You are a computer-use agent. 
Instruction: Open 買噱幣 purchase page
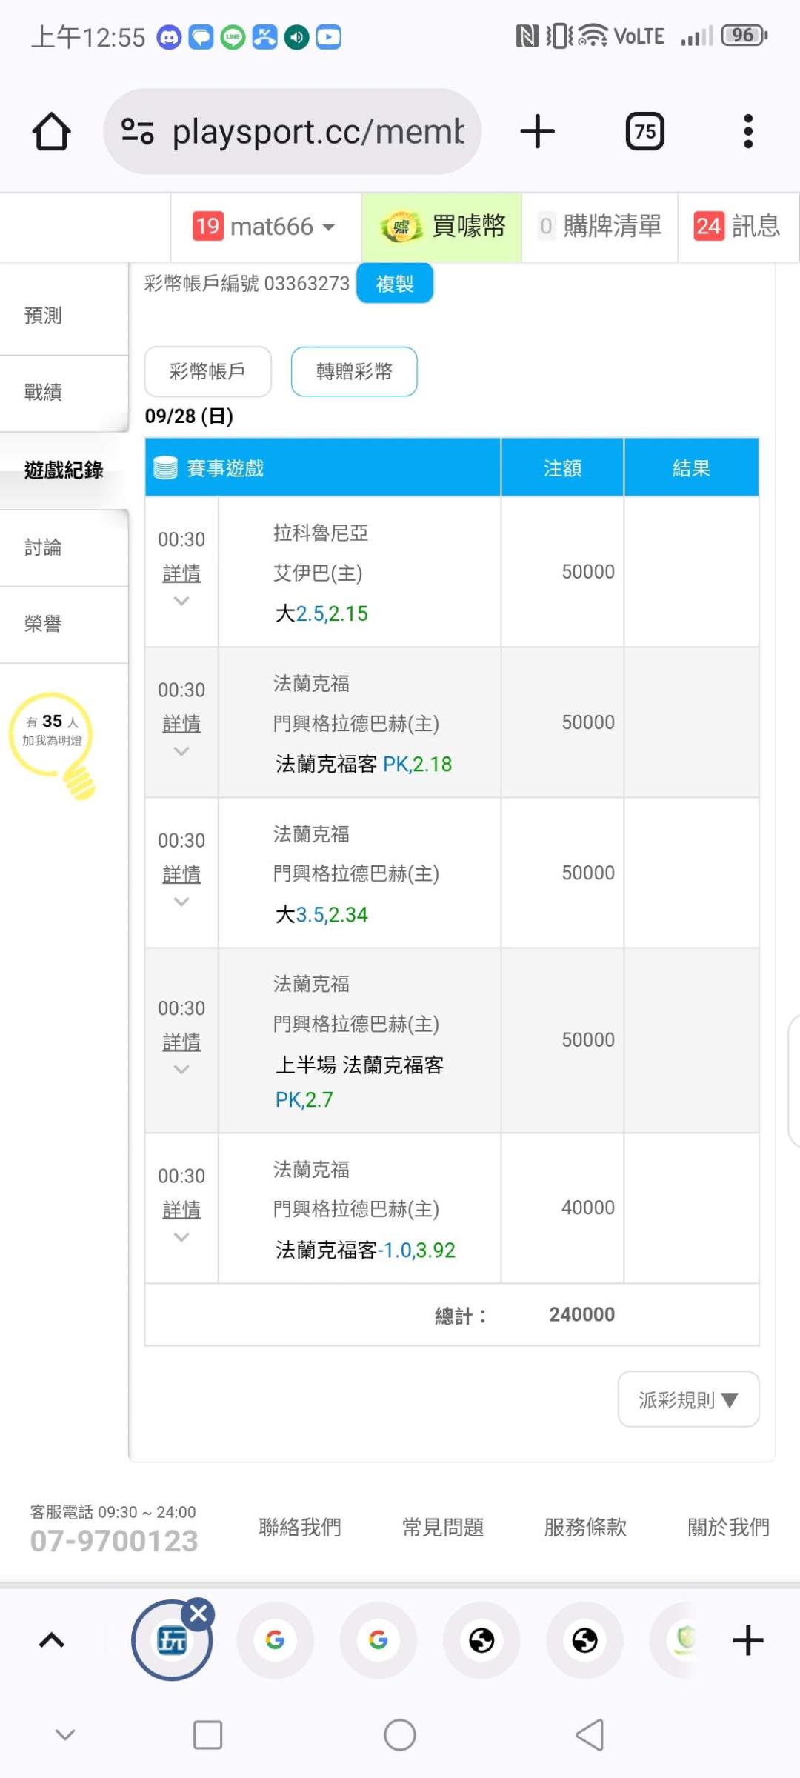coord(442,227)
